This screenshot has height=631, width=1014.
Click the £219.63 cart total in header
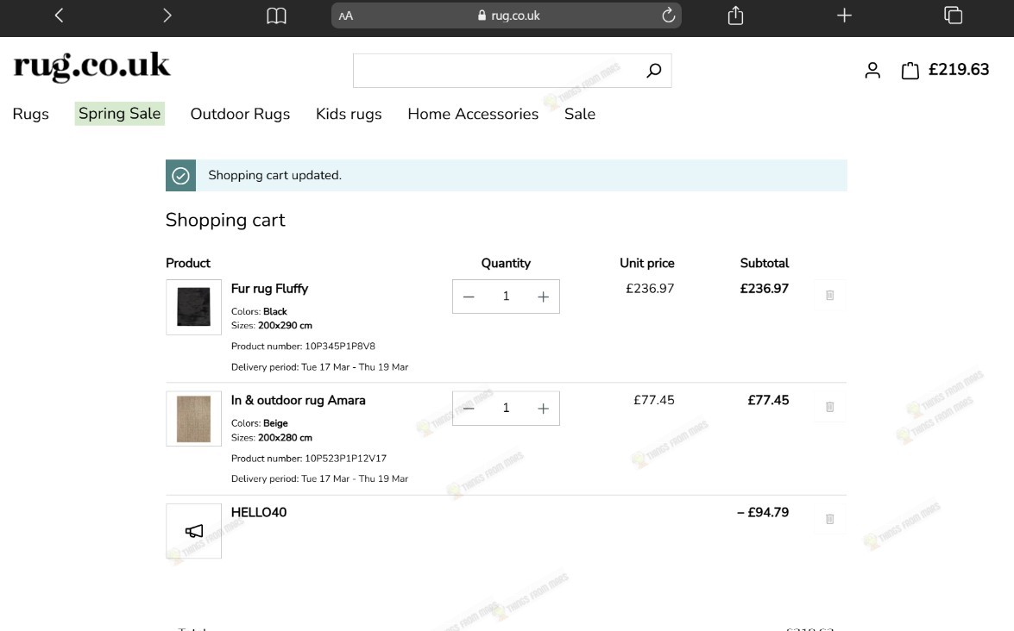pos(959,70)
